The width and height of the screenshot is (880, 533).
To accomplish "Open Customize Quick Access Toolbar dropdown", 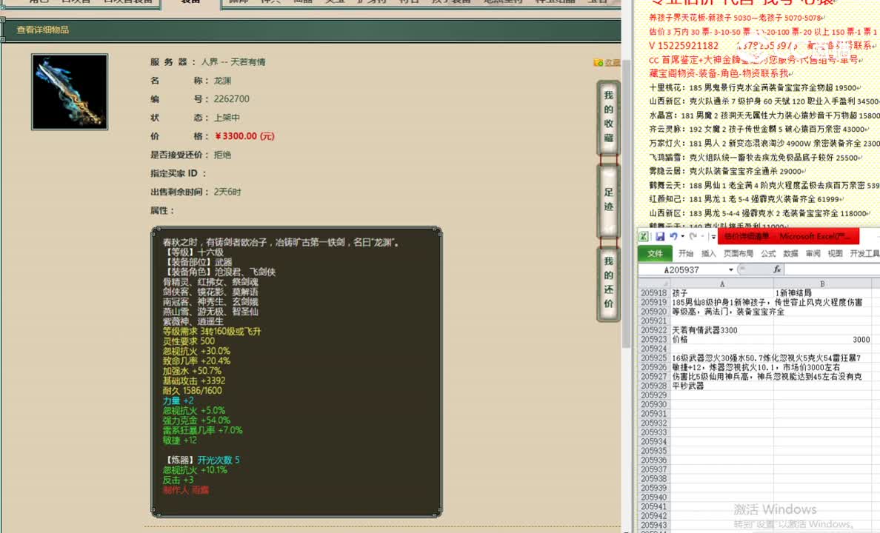I will (713, 237).
